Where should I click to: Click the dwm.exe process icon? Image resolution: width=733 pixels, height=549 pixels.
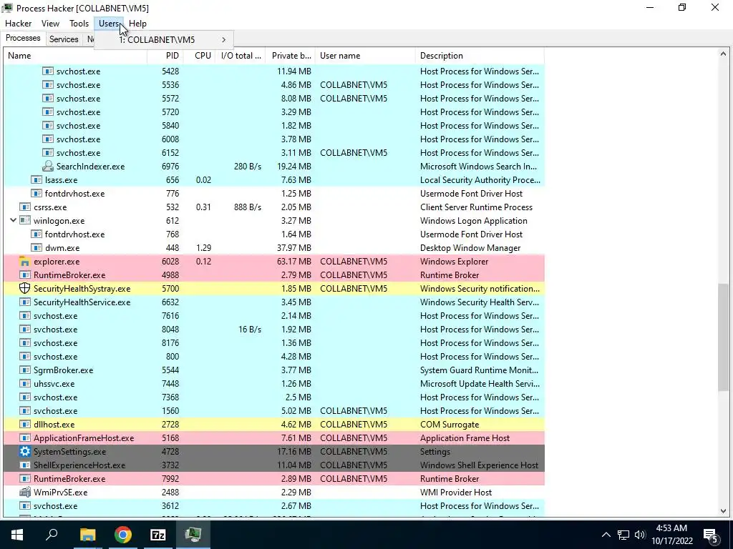(37, 248)
